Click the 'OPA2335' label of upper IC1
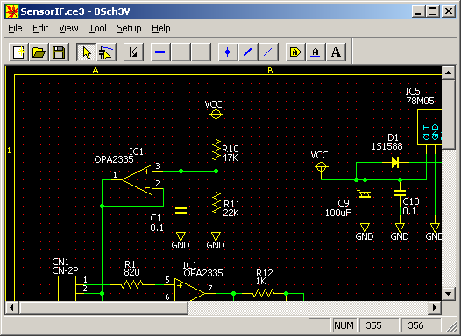This screenshot has height=336, width=461. point(114,159)
